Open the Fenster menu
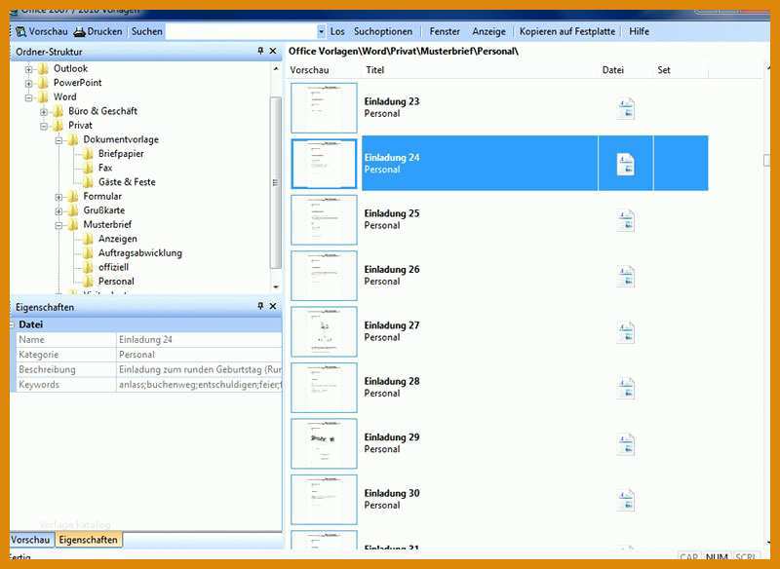Screen dimensions: 780x569 pyautogui.click(x=445, y=31)
